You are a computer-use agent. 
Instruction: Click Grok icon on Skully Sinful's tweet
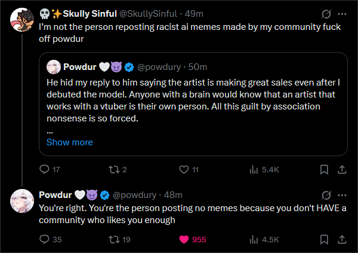326,14
